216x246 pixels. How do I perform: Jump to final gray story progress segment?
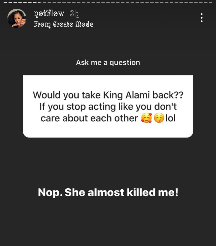(x=211, y=3)
